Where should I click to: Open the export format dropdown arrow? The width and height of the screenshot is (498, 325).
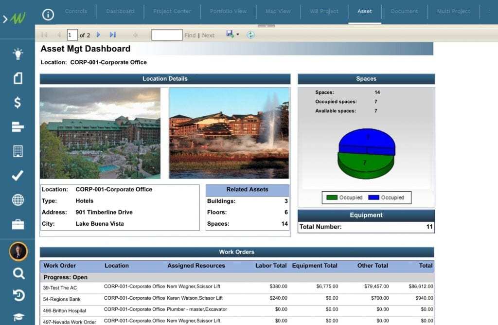coord(238,35)
